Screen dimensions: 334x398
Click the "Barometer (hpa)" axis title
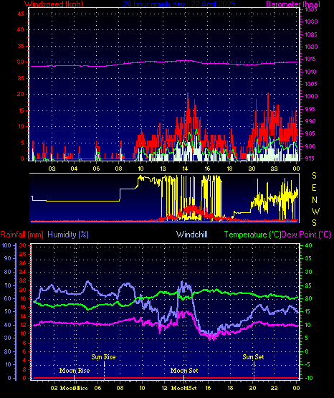[x=293, y=4]
